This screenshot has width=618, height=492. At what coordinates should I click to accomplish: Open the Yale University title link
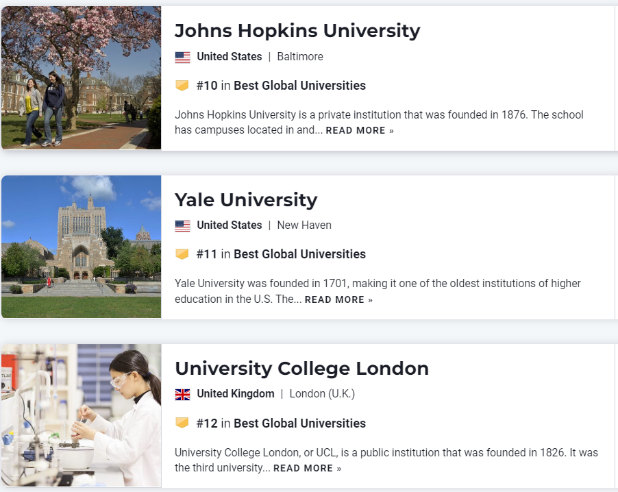click(x=246, y=199)
